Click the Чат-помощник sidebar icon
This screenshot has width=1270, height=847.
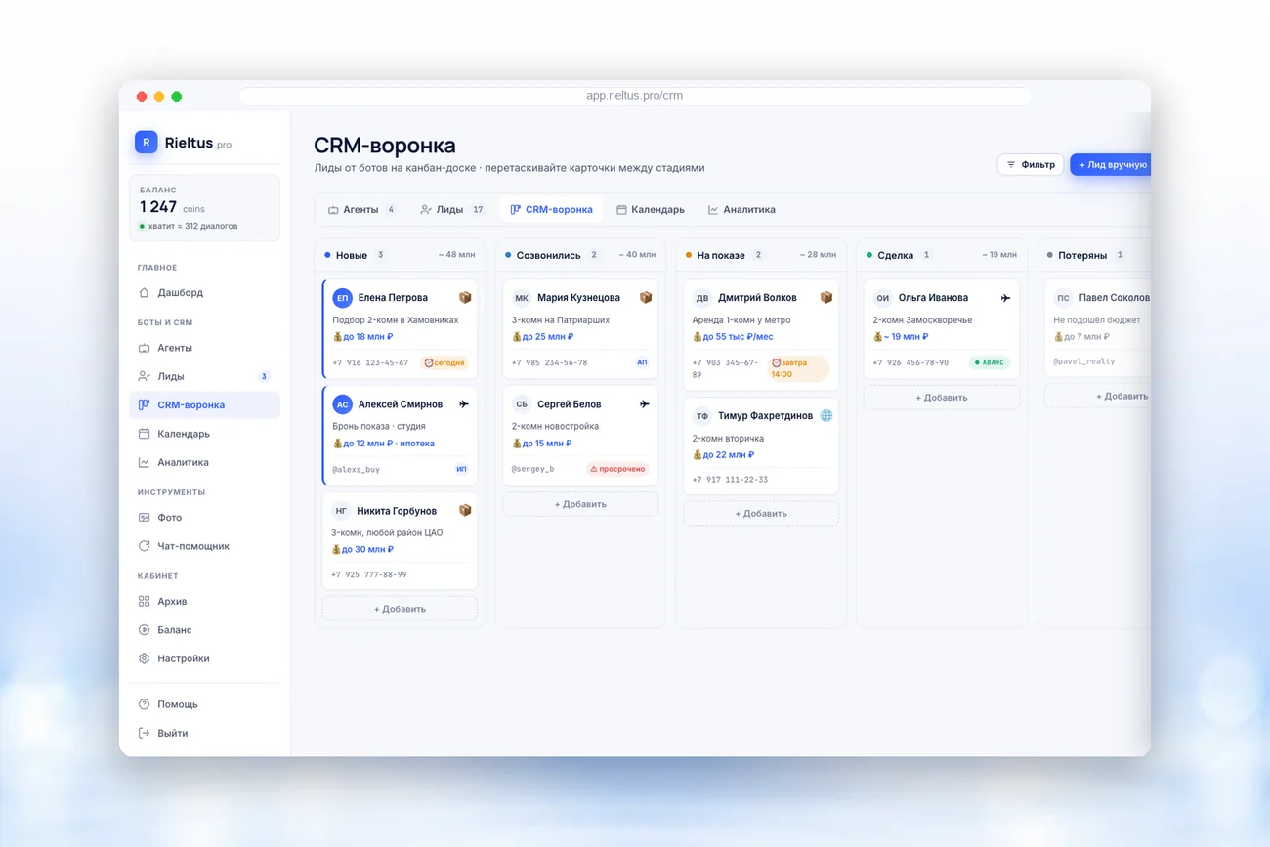(x=144, y=546)
